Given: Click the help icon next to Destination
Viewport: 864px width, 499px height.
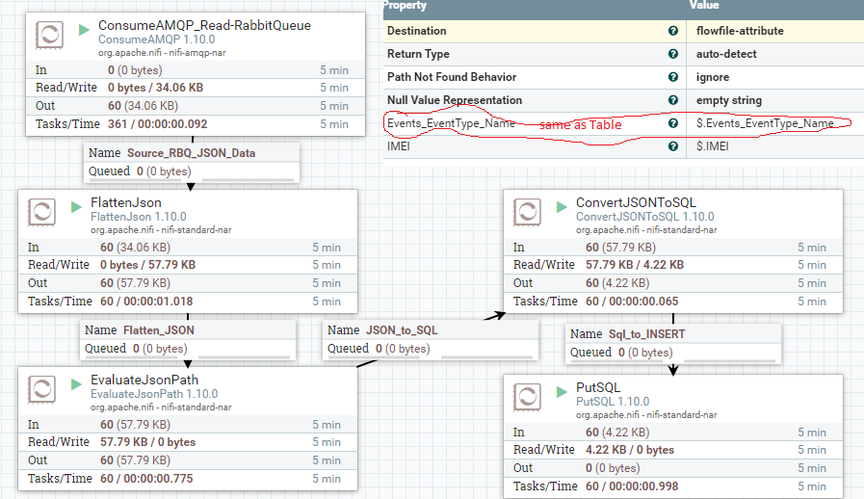Looking at the screenshot, I should coord(672,31).
